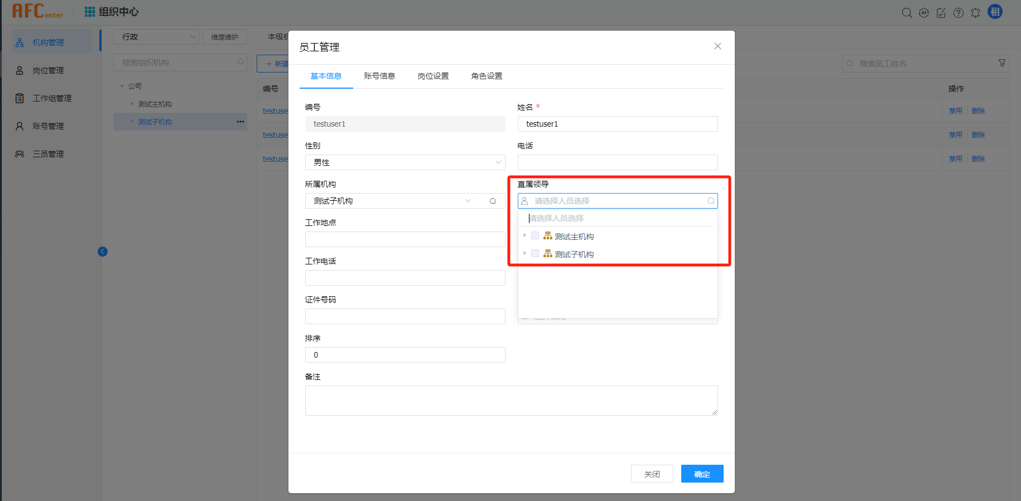The height and width of the screenshot is (501, 1021).
Task: Open the help question mark icon
Action: [x=958, y=13]
